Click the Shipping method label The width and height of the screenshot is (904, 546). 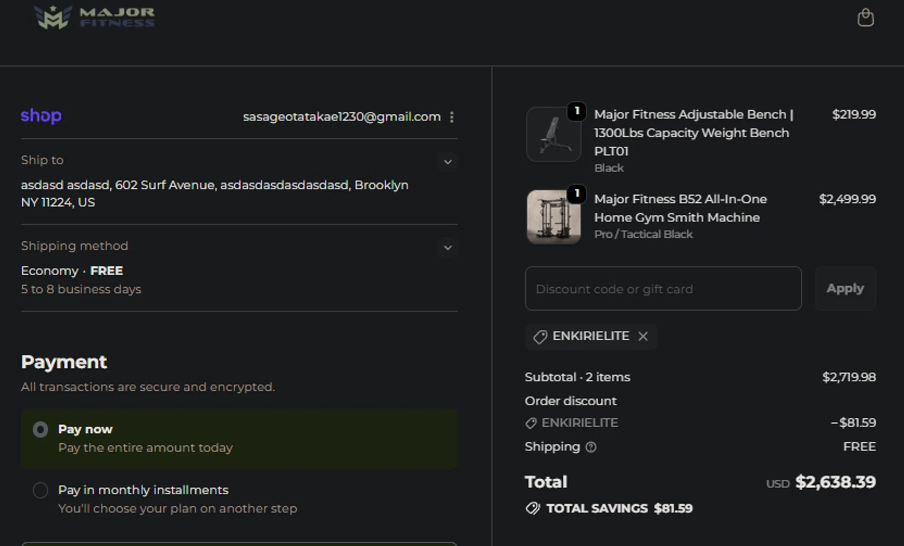[74, 246]
